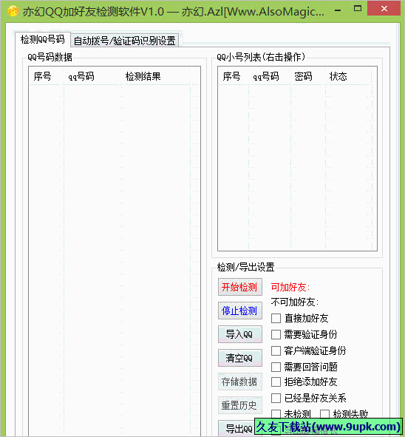Click the 清空QQ button
This screenshot has height=437, width=405.
pyautogui.click(x=240, y=358)
